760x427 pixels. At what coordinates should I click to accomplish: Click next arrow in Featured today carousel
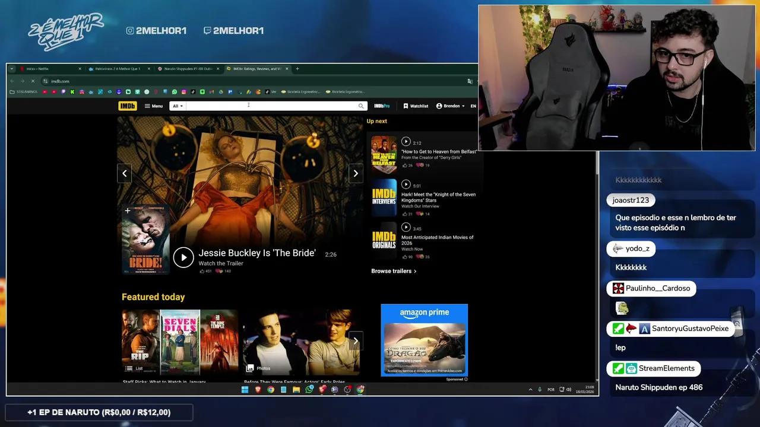click(356, 340)
